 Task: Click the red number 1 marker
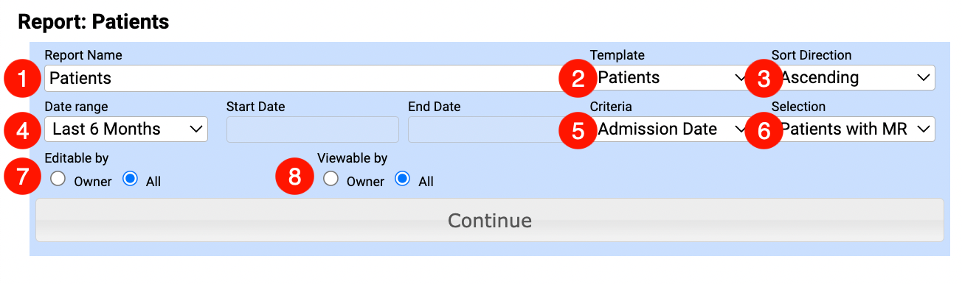coord(23,79)
